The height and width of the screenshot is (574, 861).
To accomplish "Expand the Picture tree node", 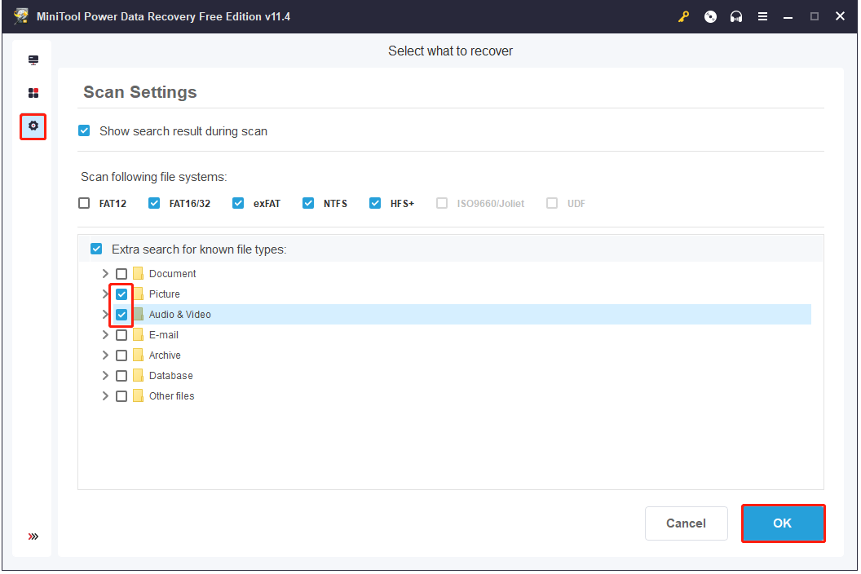I will coord(105,294).
